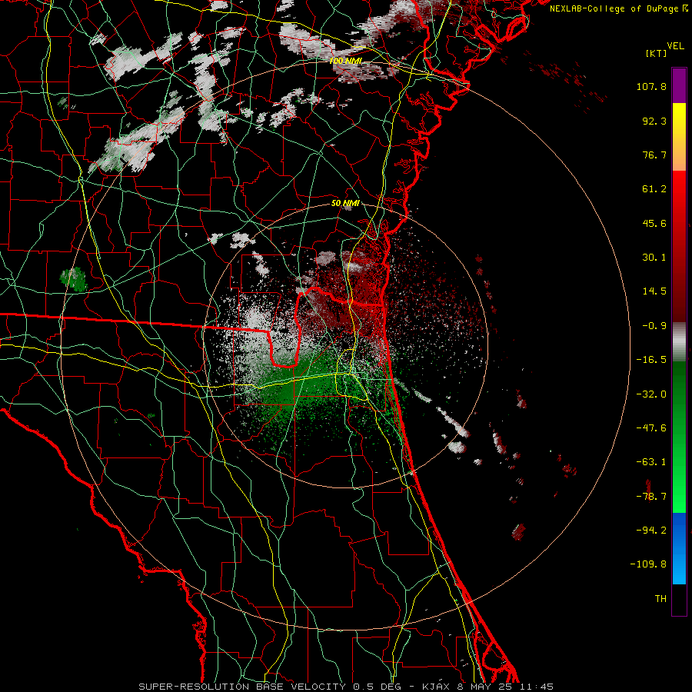Click the -94.2 legend value
This screenshot has width=692, height=692.
tap(651, 531)
